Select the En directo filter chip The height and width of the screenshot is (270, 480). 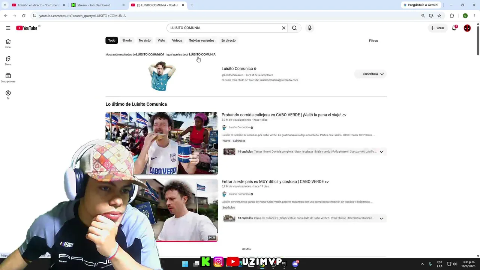tap(228, 40)
